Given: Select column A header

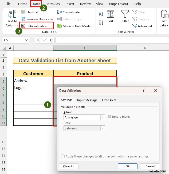Looking at the screenshot, I should (x=10, y=48).
